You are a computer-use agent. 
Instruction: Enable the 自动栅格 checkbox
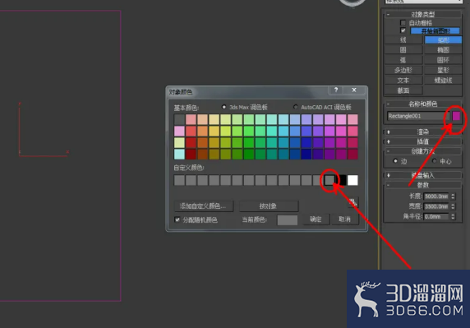(x=403, y=23)
